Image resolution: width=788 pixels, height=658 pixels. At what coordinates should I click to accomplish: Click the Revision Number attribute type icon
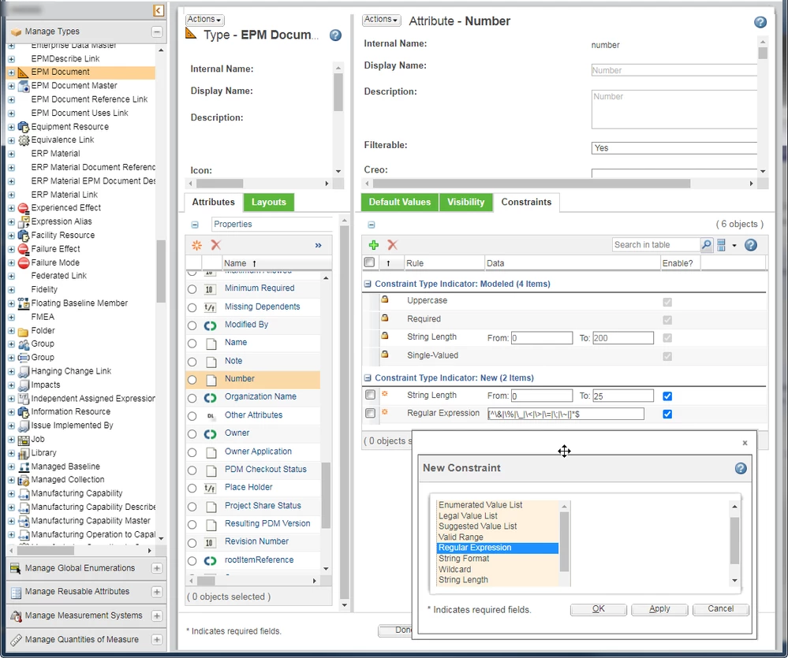210,542
